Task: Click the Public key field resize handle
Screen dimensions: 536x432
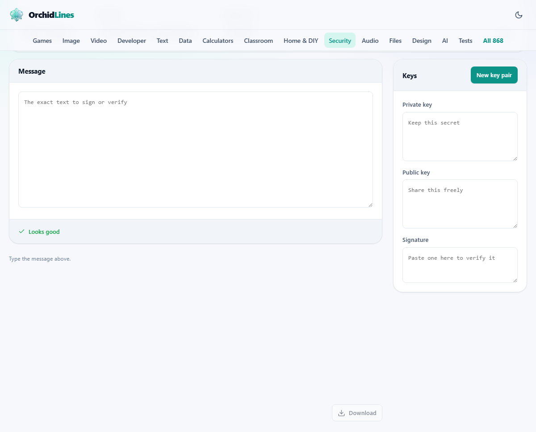Action: pyautogui.click(x=515, y=226)
